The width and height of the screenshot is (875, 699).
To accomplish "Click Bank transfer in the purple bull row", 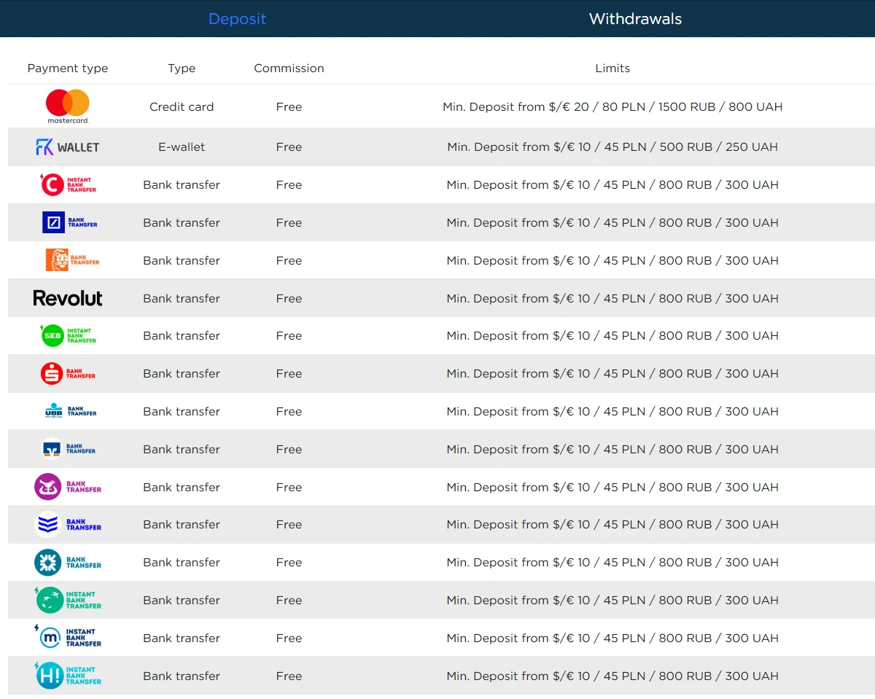I will point(182,487).
